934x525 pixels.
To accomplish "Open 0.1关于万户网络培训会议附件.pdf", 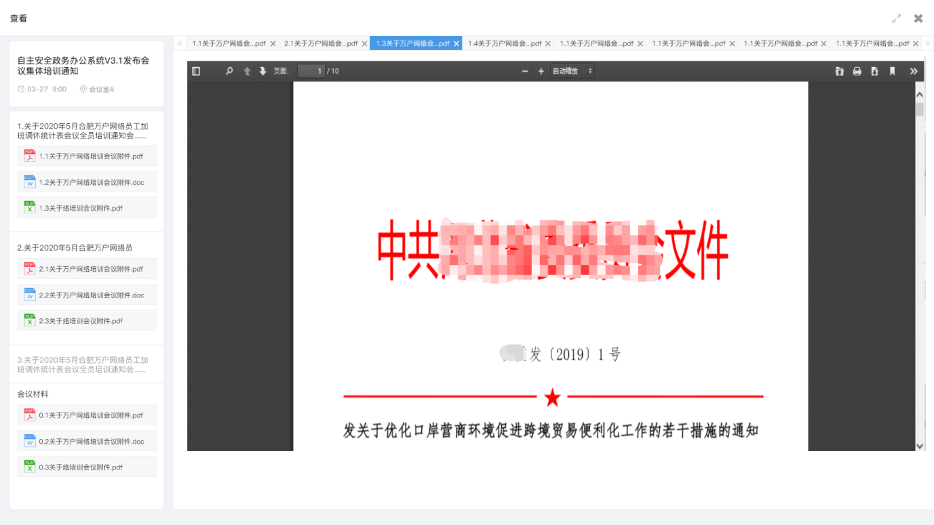I will (x=87, y=415).
